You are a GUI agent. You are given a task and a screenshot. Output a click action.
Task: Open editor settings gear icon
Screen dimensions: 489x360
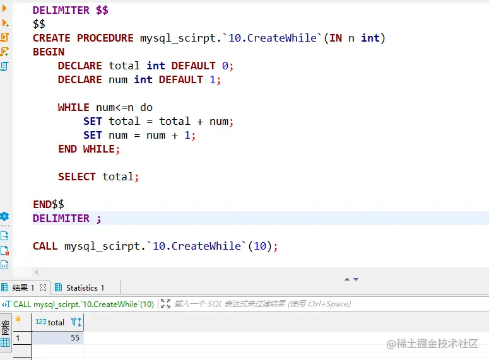click(4, 216)
